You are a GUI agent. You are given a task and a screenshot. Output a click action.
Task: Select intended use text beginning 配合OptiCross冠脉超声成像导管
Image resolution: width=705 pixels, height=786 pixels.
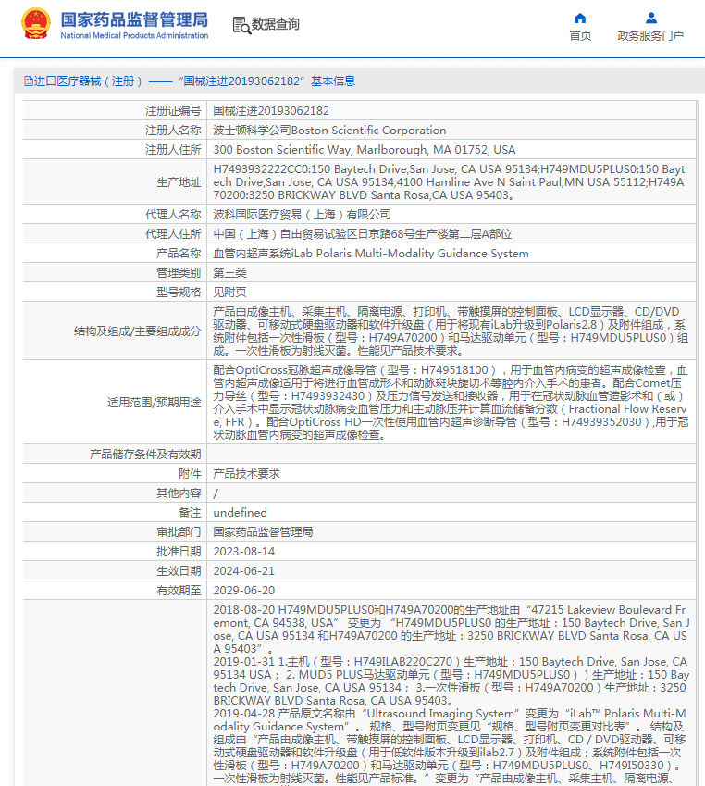tap(451, 402)
